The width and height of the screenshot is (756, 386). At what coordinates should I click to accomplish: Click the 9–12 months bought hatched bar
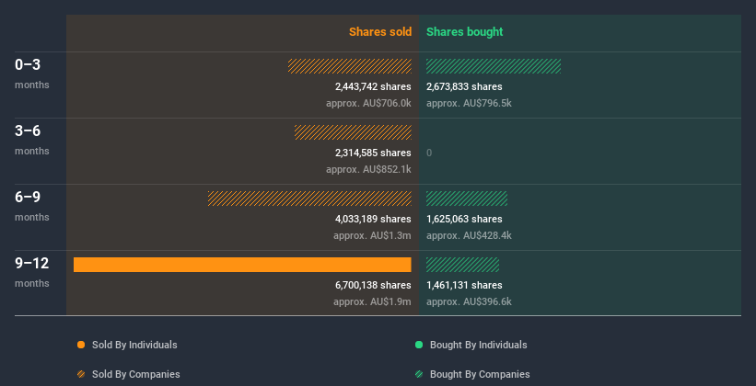[462, 265]
